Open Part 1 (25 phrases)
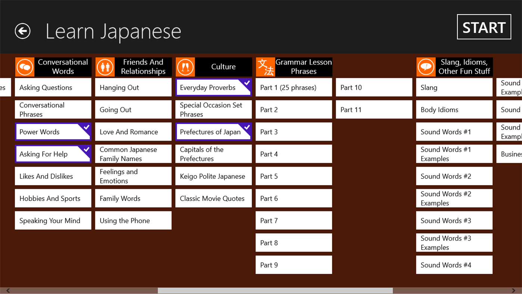Screen dimensions: 522x294 (293, 87)
